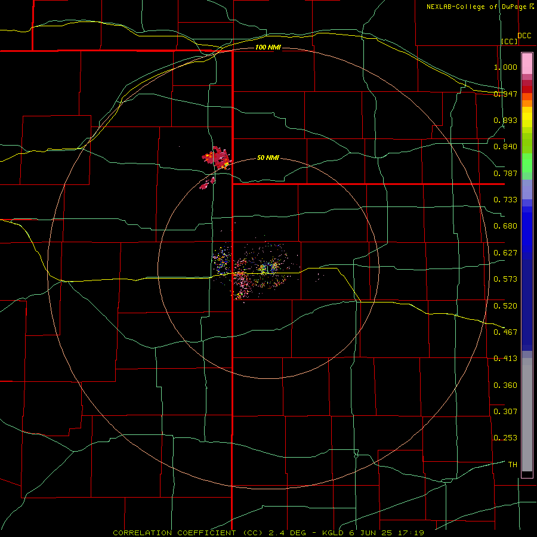Click the 0.573 legend value

(x=505, y=279)
